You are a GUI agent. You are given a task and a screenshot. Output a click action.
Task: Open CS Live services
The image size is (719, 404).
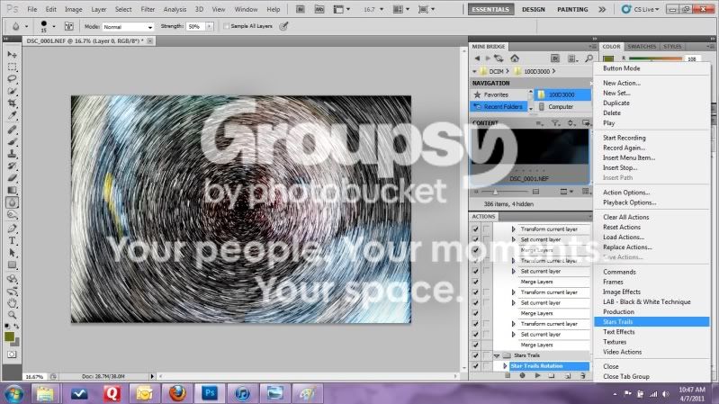640,9
